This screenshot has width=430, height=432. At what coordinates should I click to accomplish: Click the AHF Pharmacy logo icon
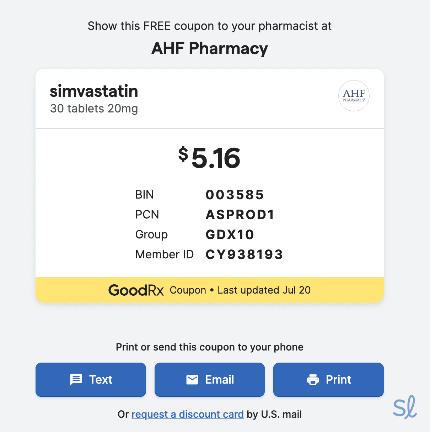pos(354,95)
